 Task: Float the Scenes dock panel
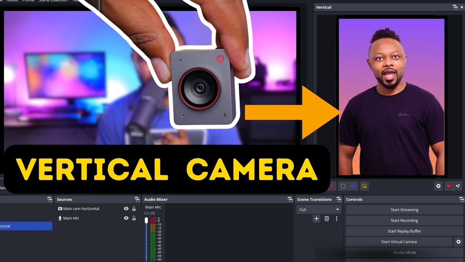(50, 199)
